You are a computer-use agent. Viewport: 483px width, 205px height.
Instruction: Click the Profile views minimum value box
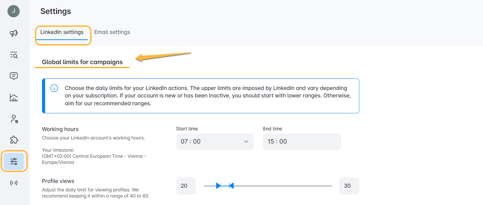186,186
